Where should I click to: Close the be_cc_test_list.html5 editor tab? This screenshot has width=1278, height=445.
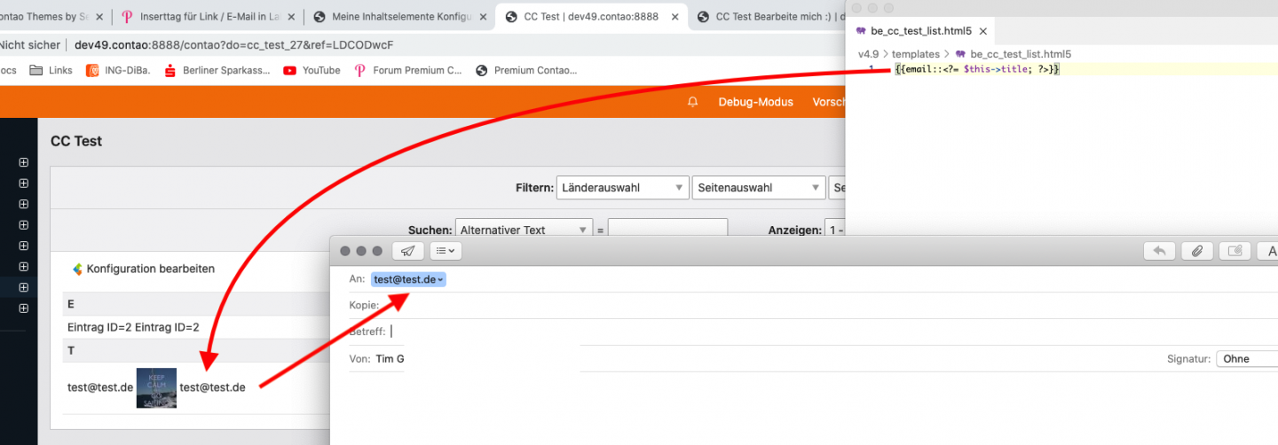point(983,31)
